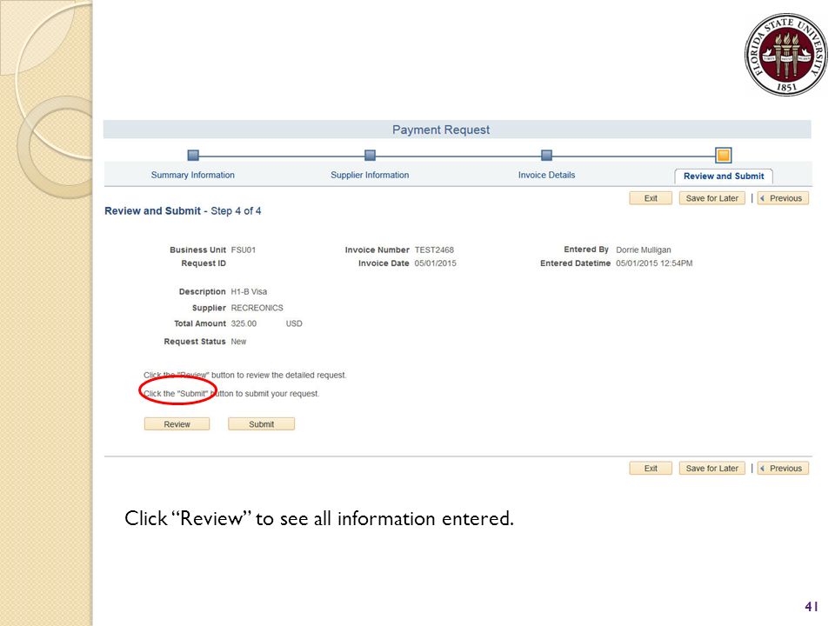The width and height of the screenshot is (835, 626).
Task: Click the Description value H1-B Visa
Action: 250,292
